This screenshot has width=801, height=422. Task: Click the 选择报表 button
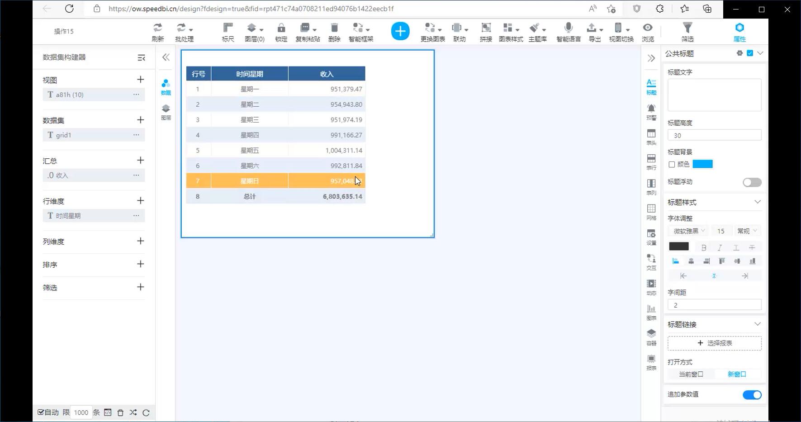714,343
